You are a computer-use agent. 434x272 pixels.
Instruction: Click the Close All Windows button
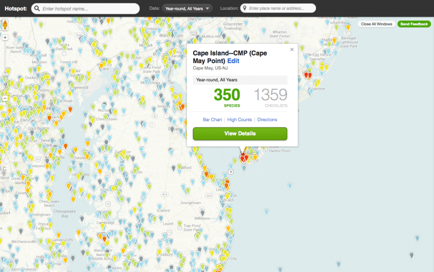[x=376, y=24]
